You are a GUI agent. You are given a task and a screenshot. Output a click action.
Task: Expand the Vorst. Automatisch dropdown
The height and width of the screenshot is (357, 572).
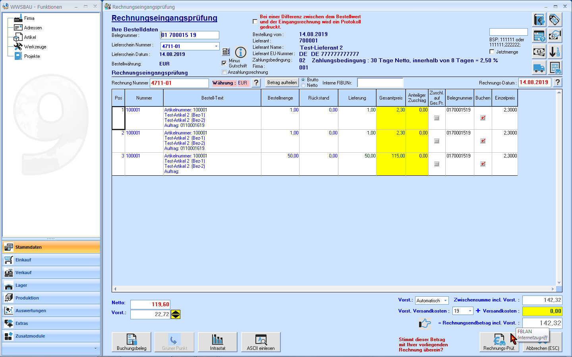click(x=445, y=301)
